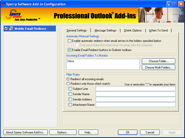Open the Message Settings tab
Screen dimensions: 185x138
click(x=105, y=30)
